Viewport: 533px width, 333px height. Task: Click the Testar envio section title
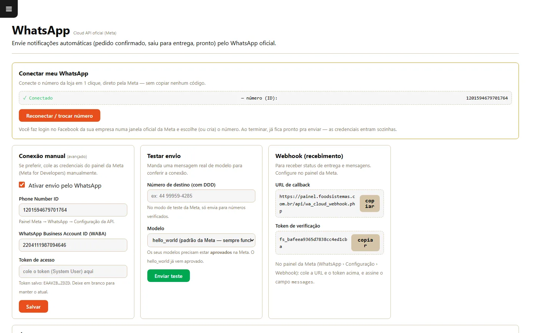[x=164, y=156]
